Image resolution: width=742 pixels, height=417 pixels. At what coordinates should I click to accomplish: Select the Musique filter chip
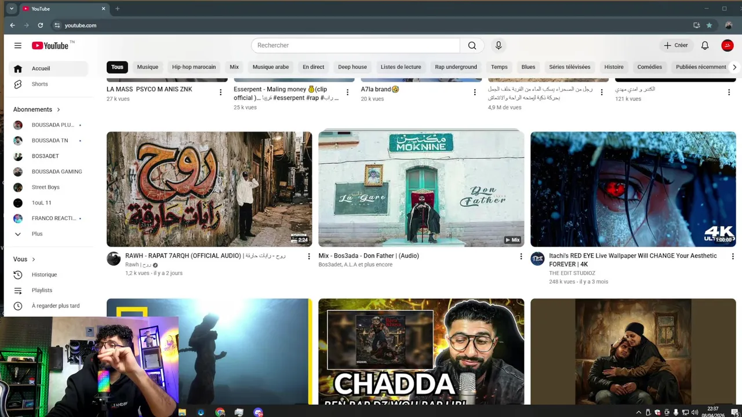147,67
